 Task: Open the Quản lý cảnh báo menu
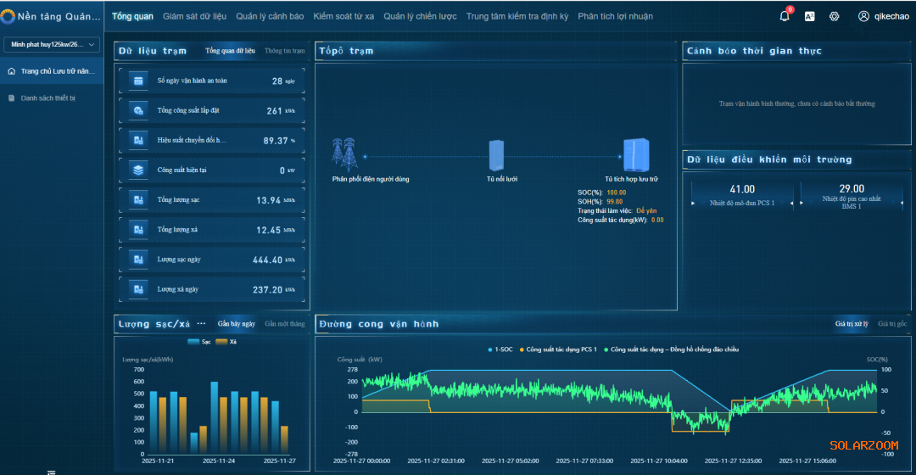[270, 16]
